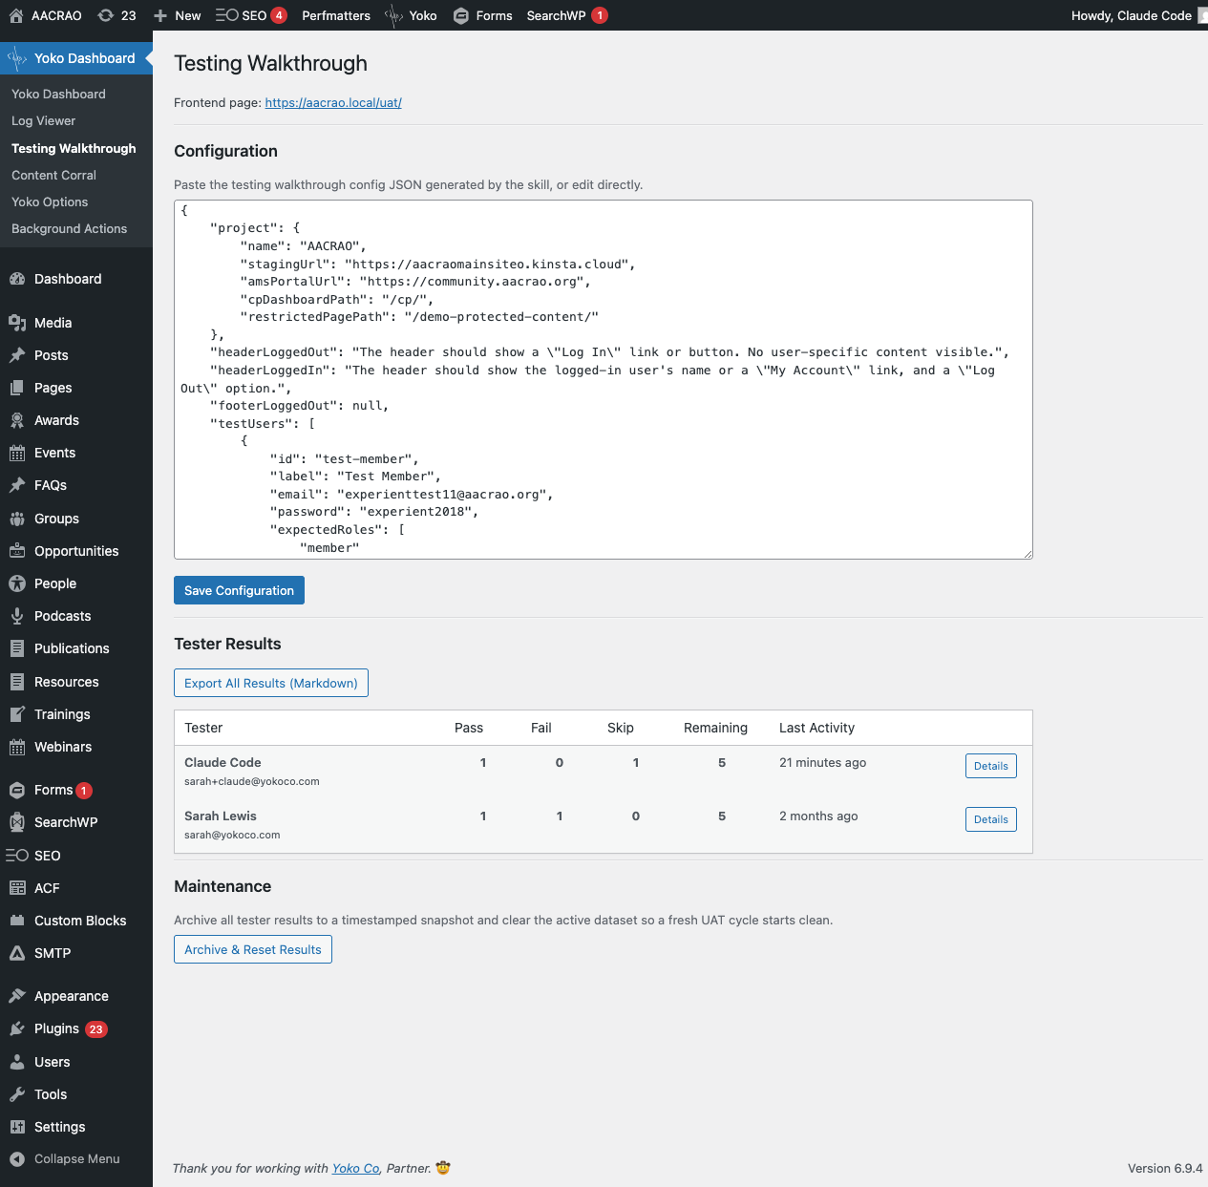This screenshot has height=1187, width=1208.
Task: Click inside the configuration JSON textarea
Action: [604, 379]
